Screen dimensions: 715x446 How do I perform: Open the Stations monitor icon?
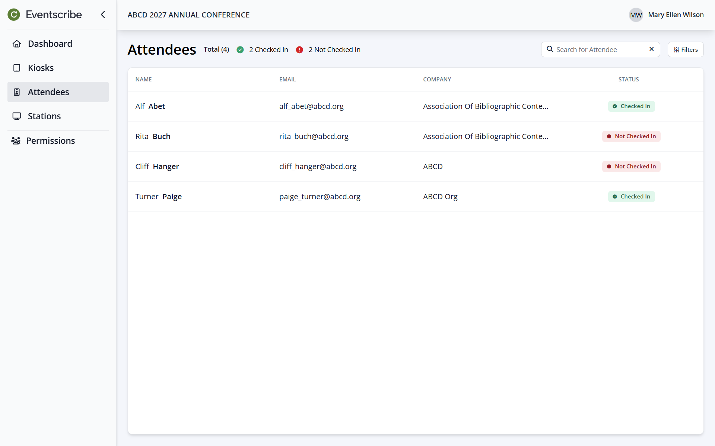(17, 116)
